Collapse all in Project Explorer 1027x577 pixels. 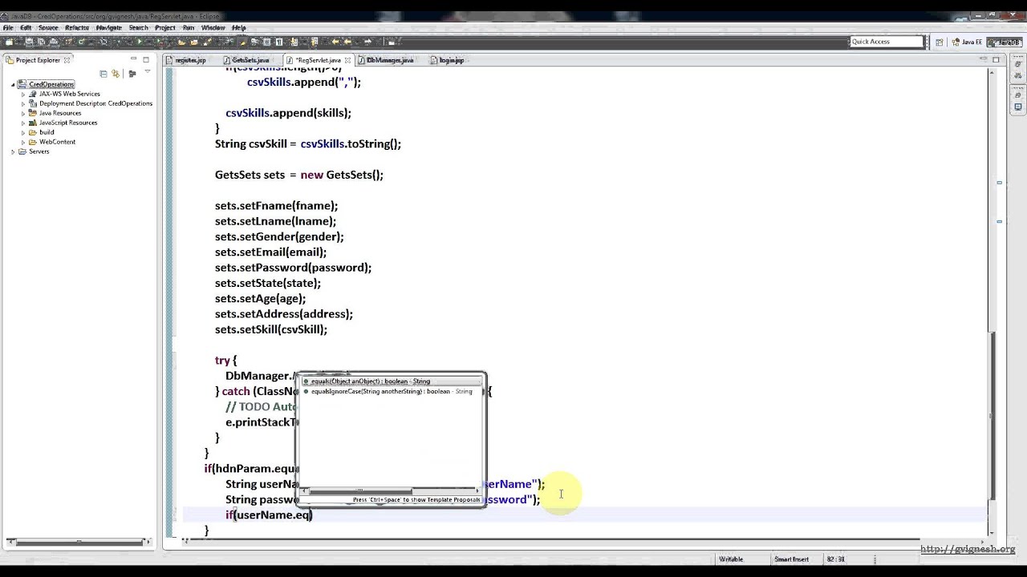[104, 74]
